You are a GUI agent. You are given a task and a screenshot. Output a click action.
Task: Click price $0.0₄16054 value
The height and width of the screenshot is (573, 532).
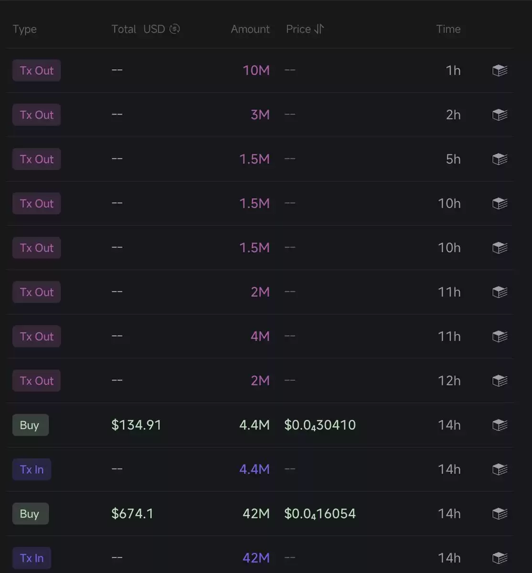(x=320, y=514)
